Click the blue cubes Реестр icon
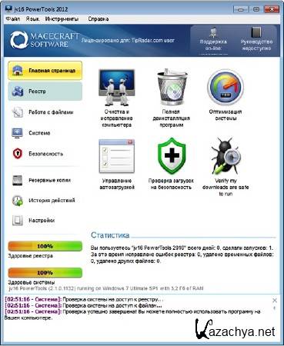 coord(18,91)
